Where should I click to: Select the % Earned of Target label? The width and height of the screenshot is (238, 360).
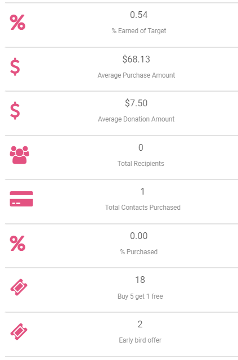[139, 31]
